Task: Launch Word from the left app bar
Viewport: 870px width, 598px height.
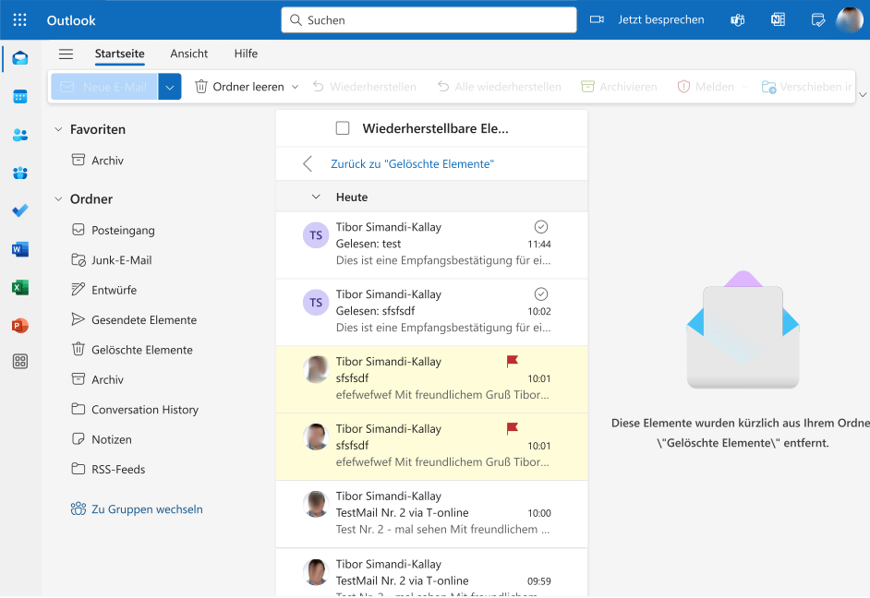Action: point(19,249)
